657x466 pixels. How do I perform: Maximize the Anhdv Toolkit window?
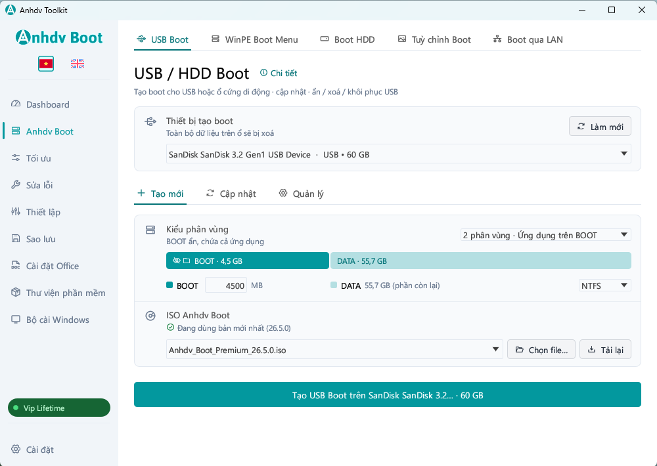(x=611, y=10)
